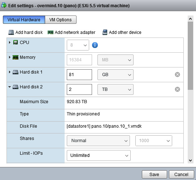Click the CPU chip icon

click(x=16, y=42)
